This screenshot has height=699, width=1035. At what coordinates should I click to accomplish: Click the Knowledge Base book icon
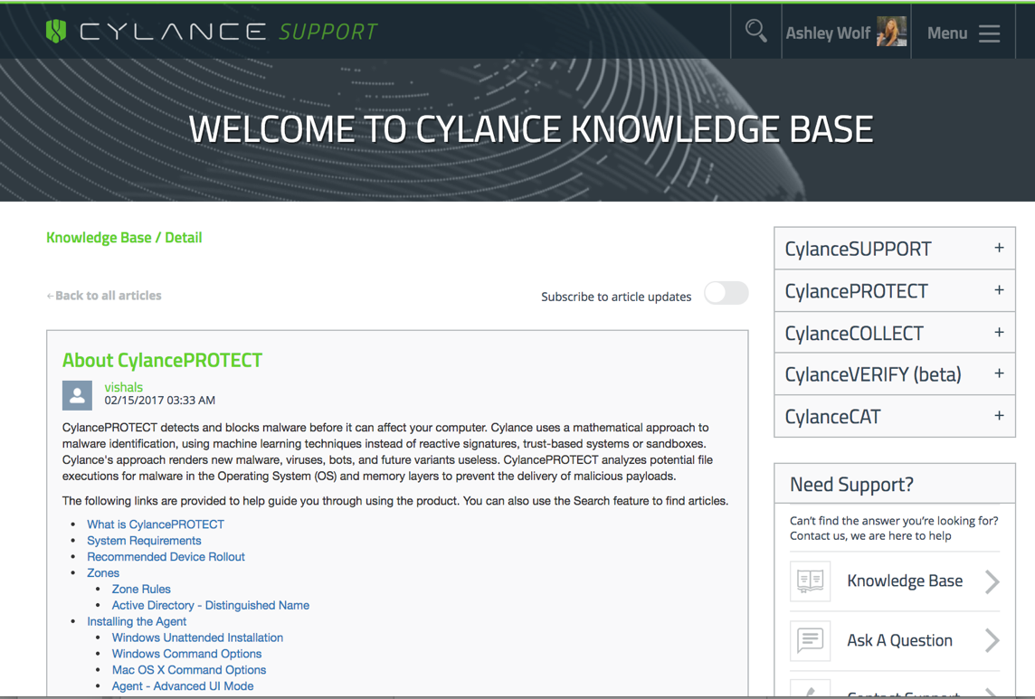click(810, 581)
